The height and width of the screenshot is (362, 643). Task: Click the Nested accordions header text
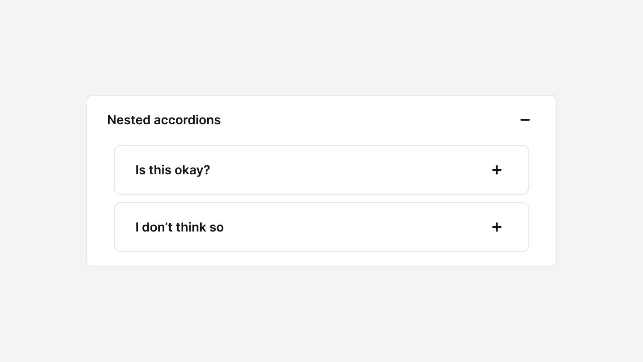(164, 120)
